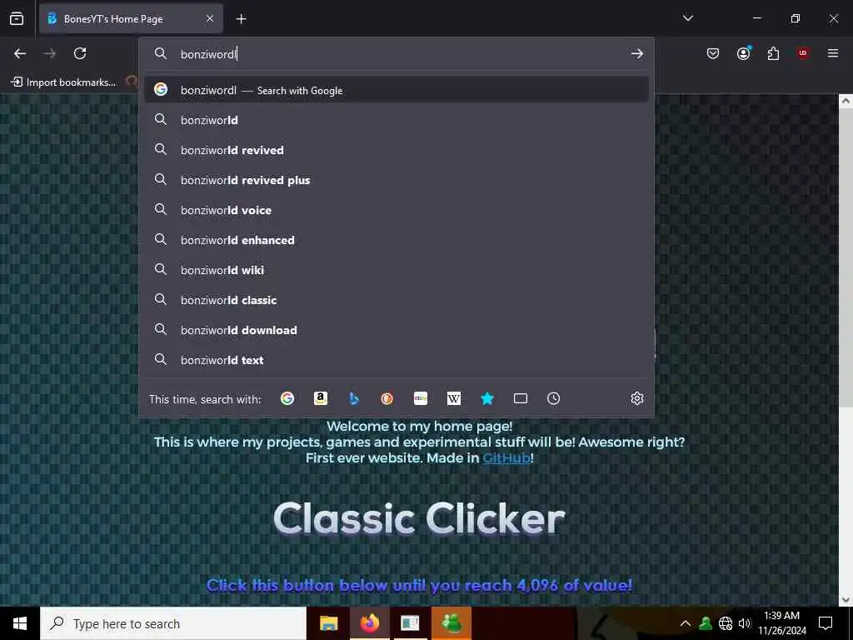Click the scrollbar up arrow
Viewport: 853px width, 640px height.
click(846, 101)
